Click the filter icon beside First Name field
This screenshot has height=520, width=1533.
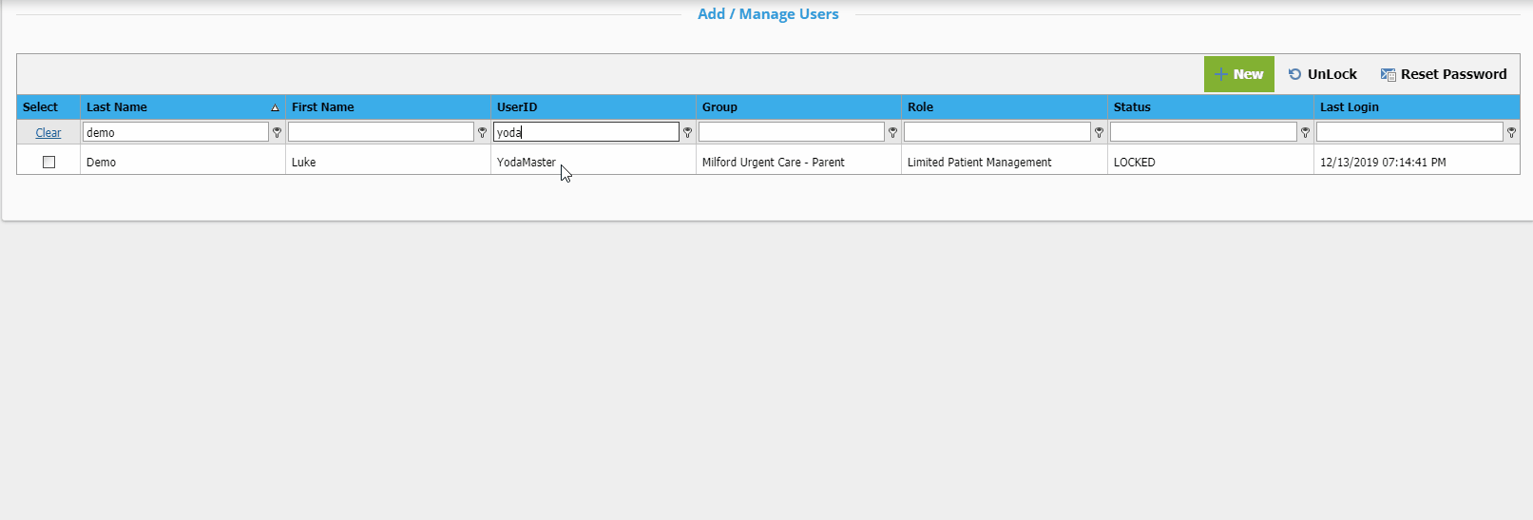pos(482,133)
